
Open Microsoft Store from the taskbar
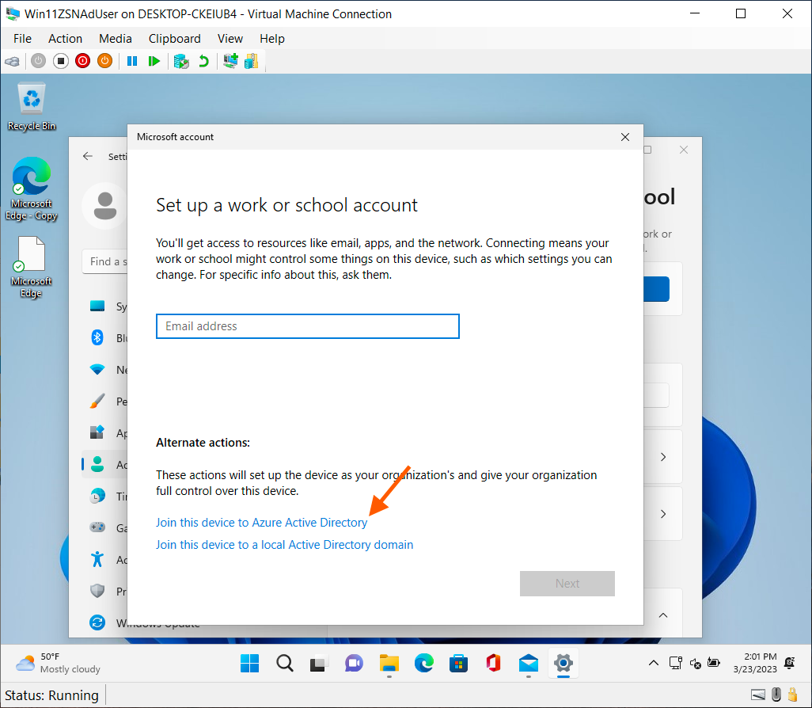[x=458, y=663]
